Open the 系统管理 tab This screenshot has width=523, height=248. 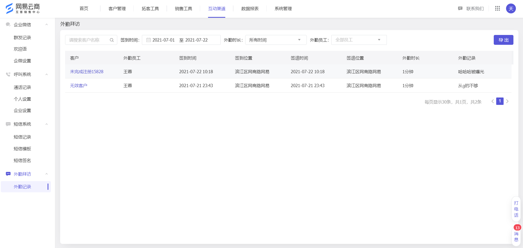pyautogui.click(x=283, y=8)
